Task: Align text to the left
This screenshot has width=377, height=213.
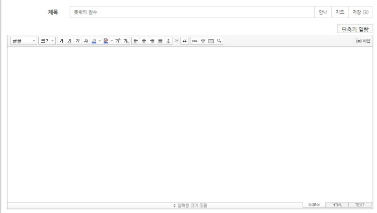Action: tap(136, 40)
